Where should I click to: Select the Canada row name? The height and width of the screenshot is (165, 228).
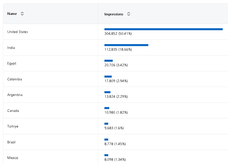pos(13,111)
